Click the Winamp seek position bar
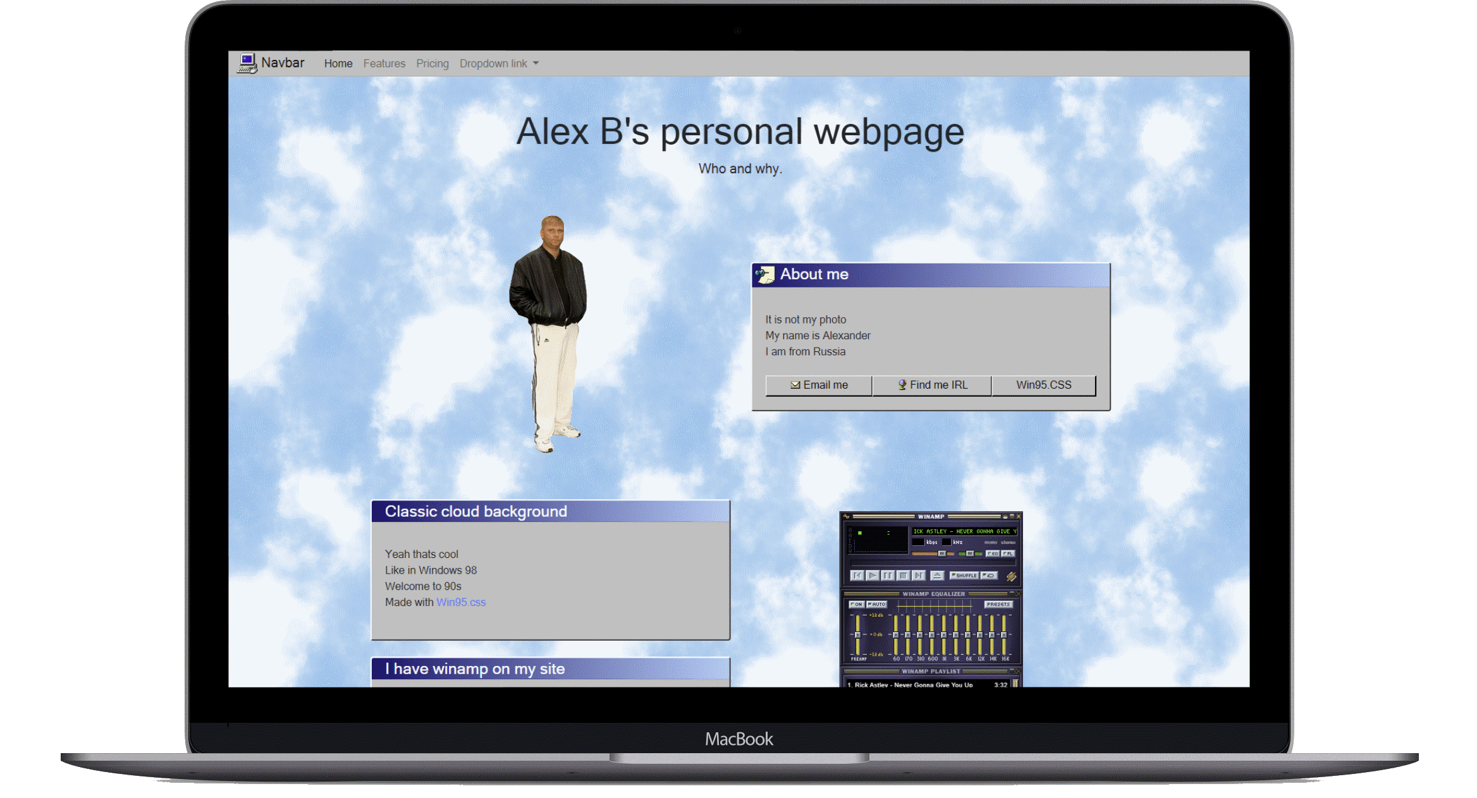Screen dimensions: 1477x798 [x=933, y=562]
